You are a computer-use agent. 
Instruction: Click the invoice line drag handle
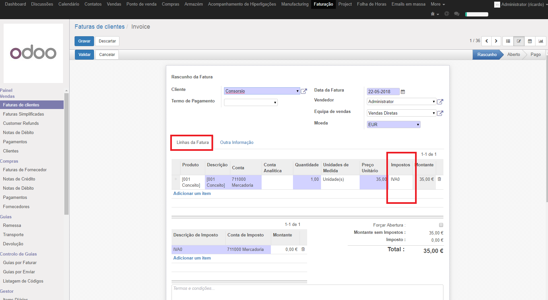(176, 179)
